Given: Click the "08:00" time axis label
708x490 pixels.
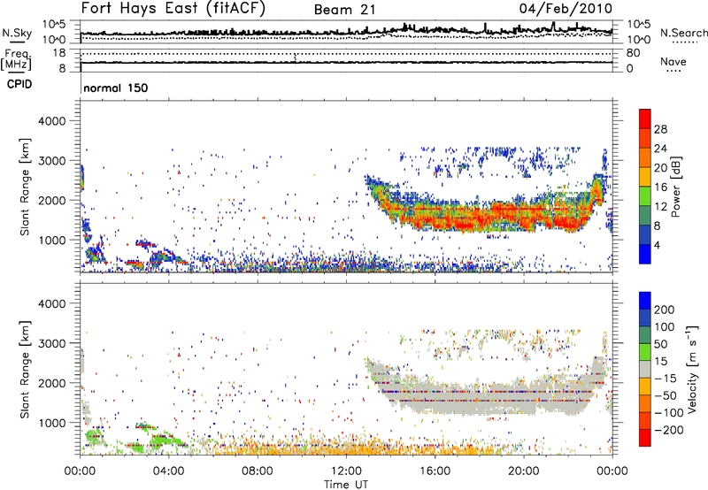Looking at the screenshot, I should click(258, 471).
